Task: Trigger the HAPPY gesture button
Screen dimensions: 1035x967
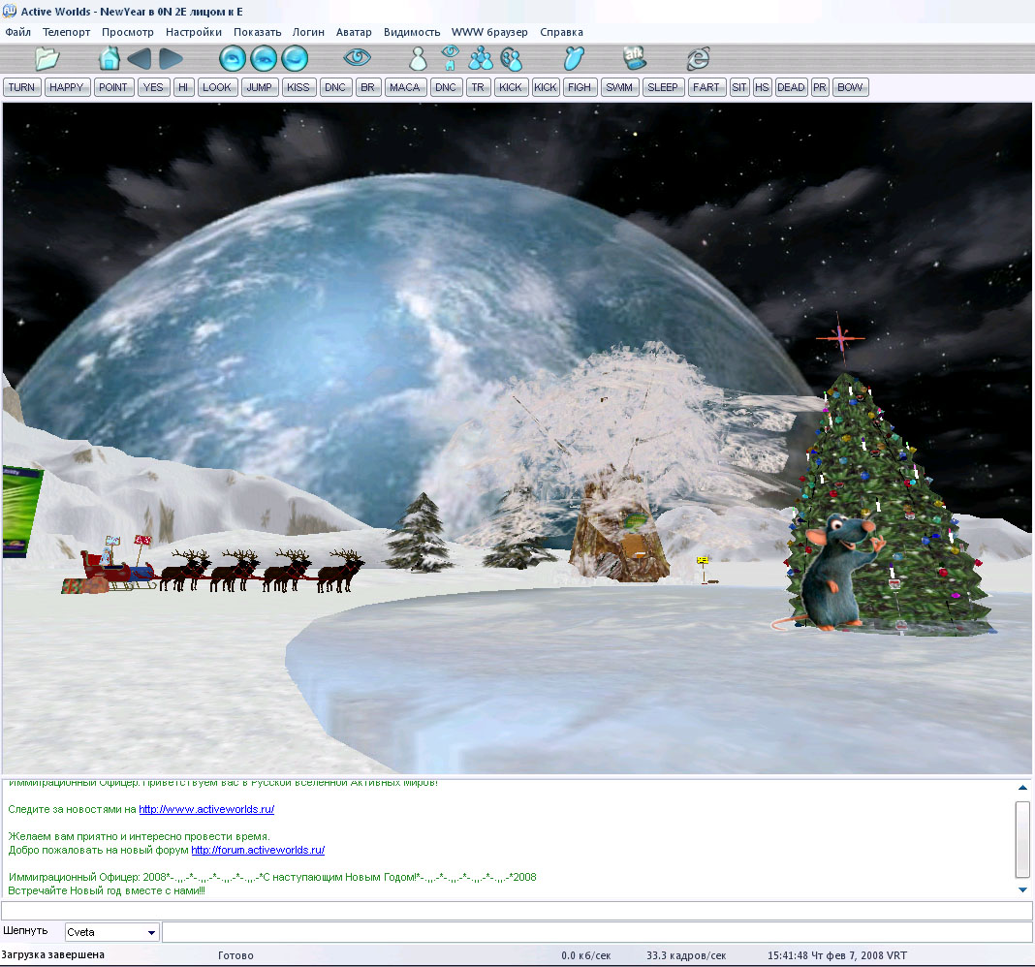Action: point(67,87)
